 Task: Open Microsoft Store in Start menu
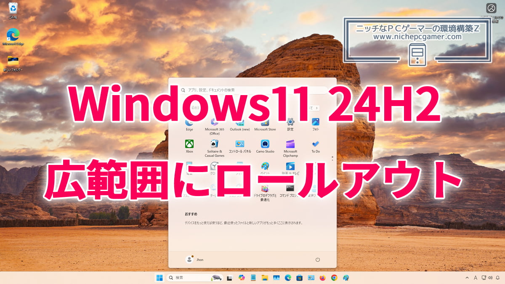pyautogui.click(x=265, y=125)
